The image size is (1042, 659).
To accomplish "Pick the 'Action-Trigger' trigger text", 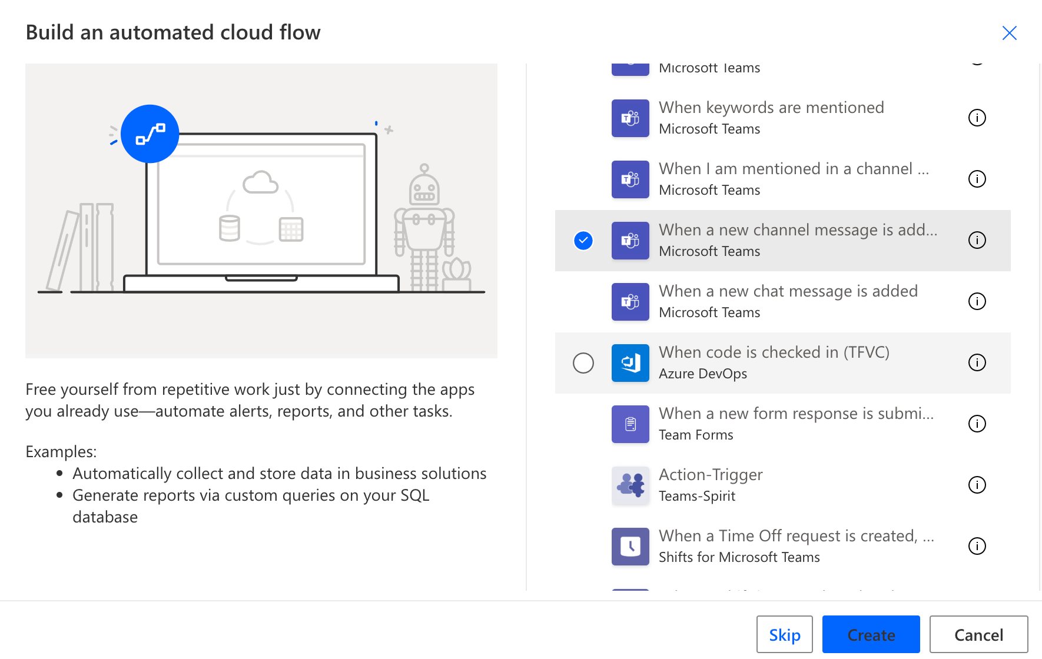I will tap(711, 475).
